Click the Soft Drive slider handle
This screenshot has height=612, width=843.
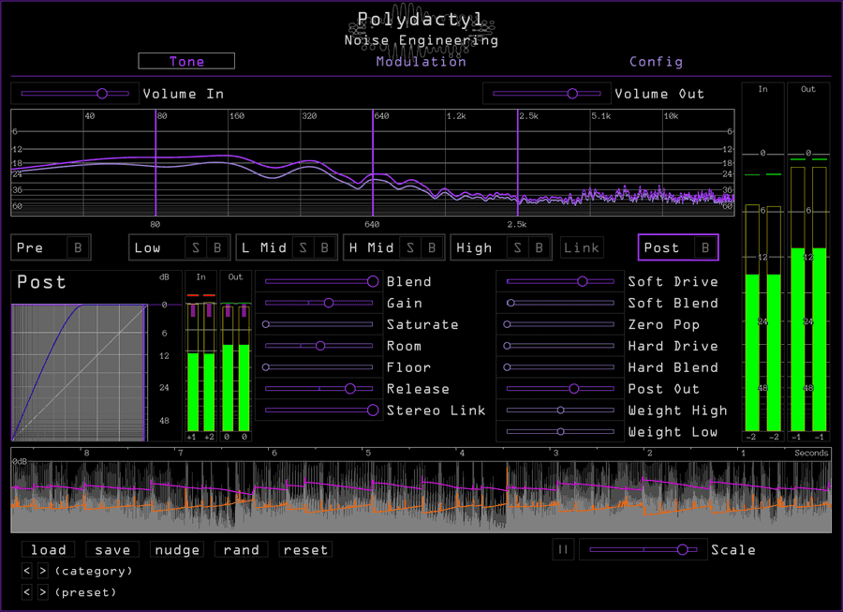(583, 281)
